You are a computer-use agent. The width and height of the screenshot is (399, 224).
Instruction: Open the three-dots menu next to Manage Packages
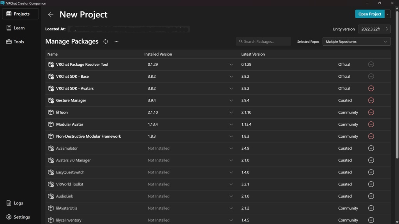(116, 42)
